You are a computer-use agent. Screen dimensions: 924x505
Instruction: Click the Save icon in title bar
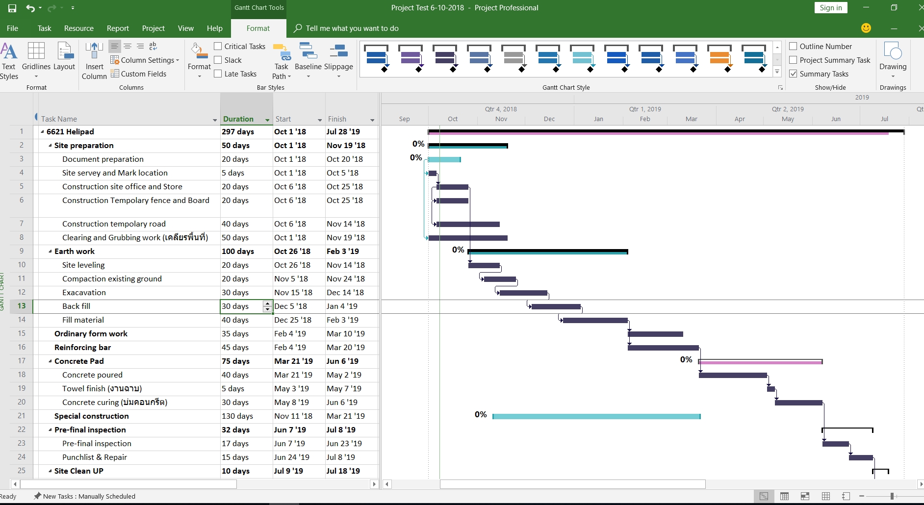(x=12, y=8)
